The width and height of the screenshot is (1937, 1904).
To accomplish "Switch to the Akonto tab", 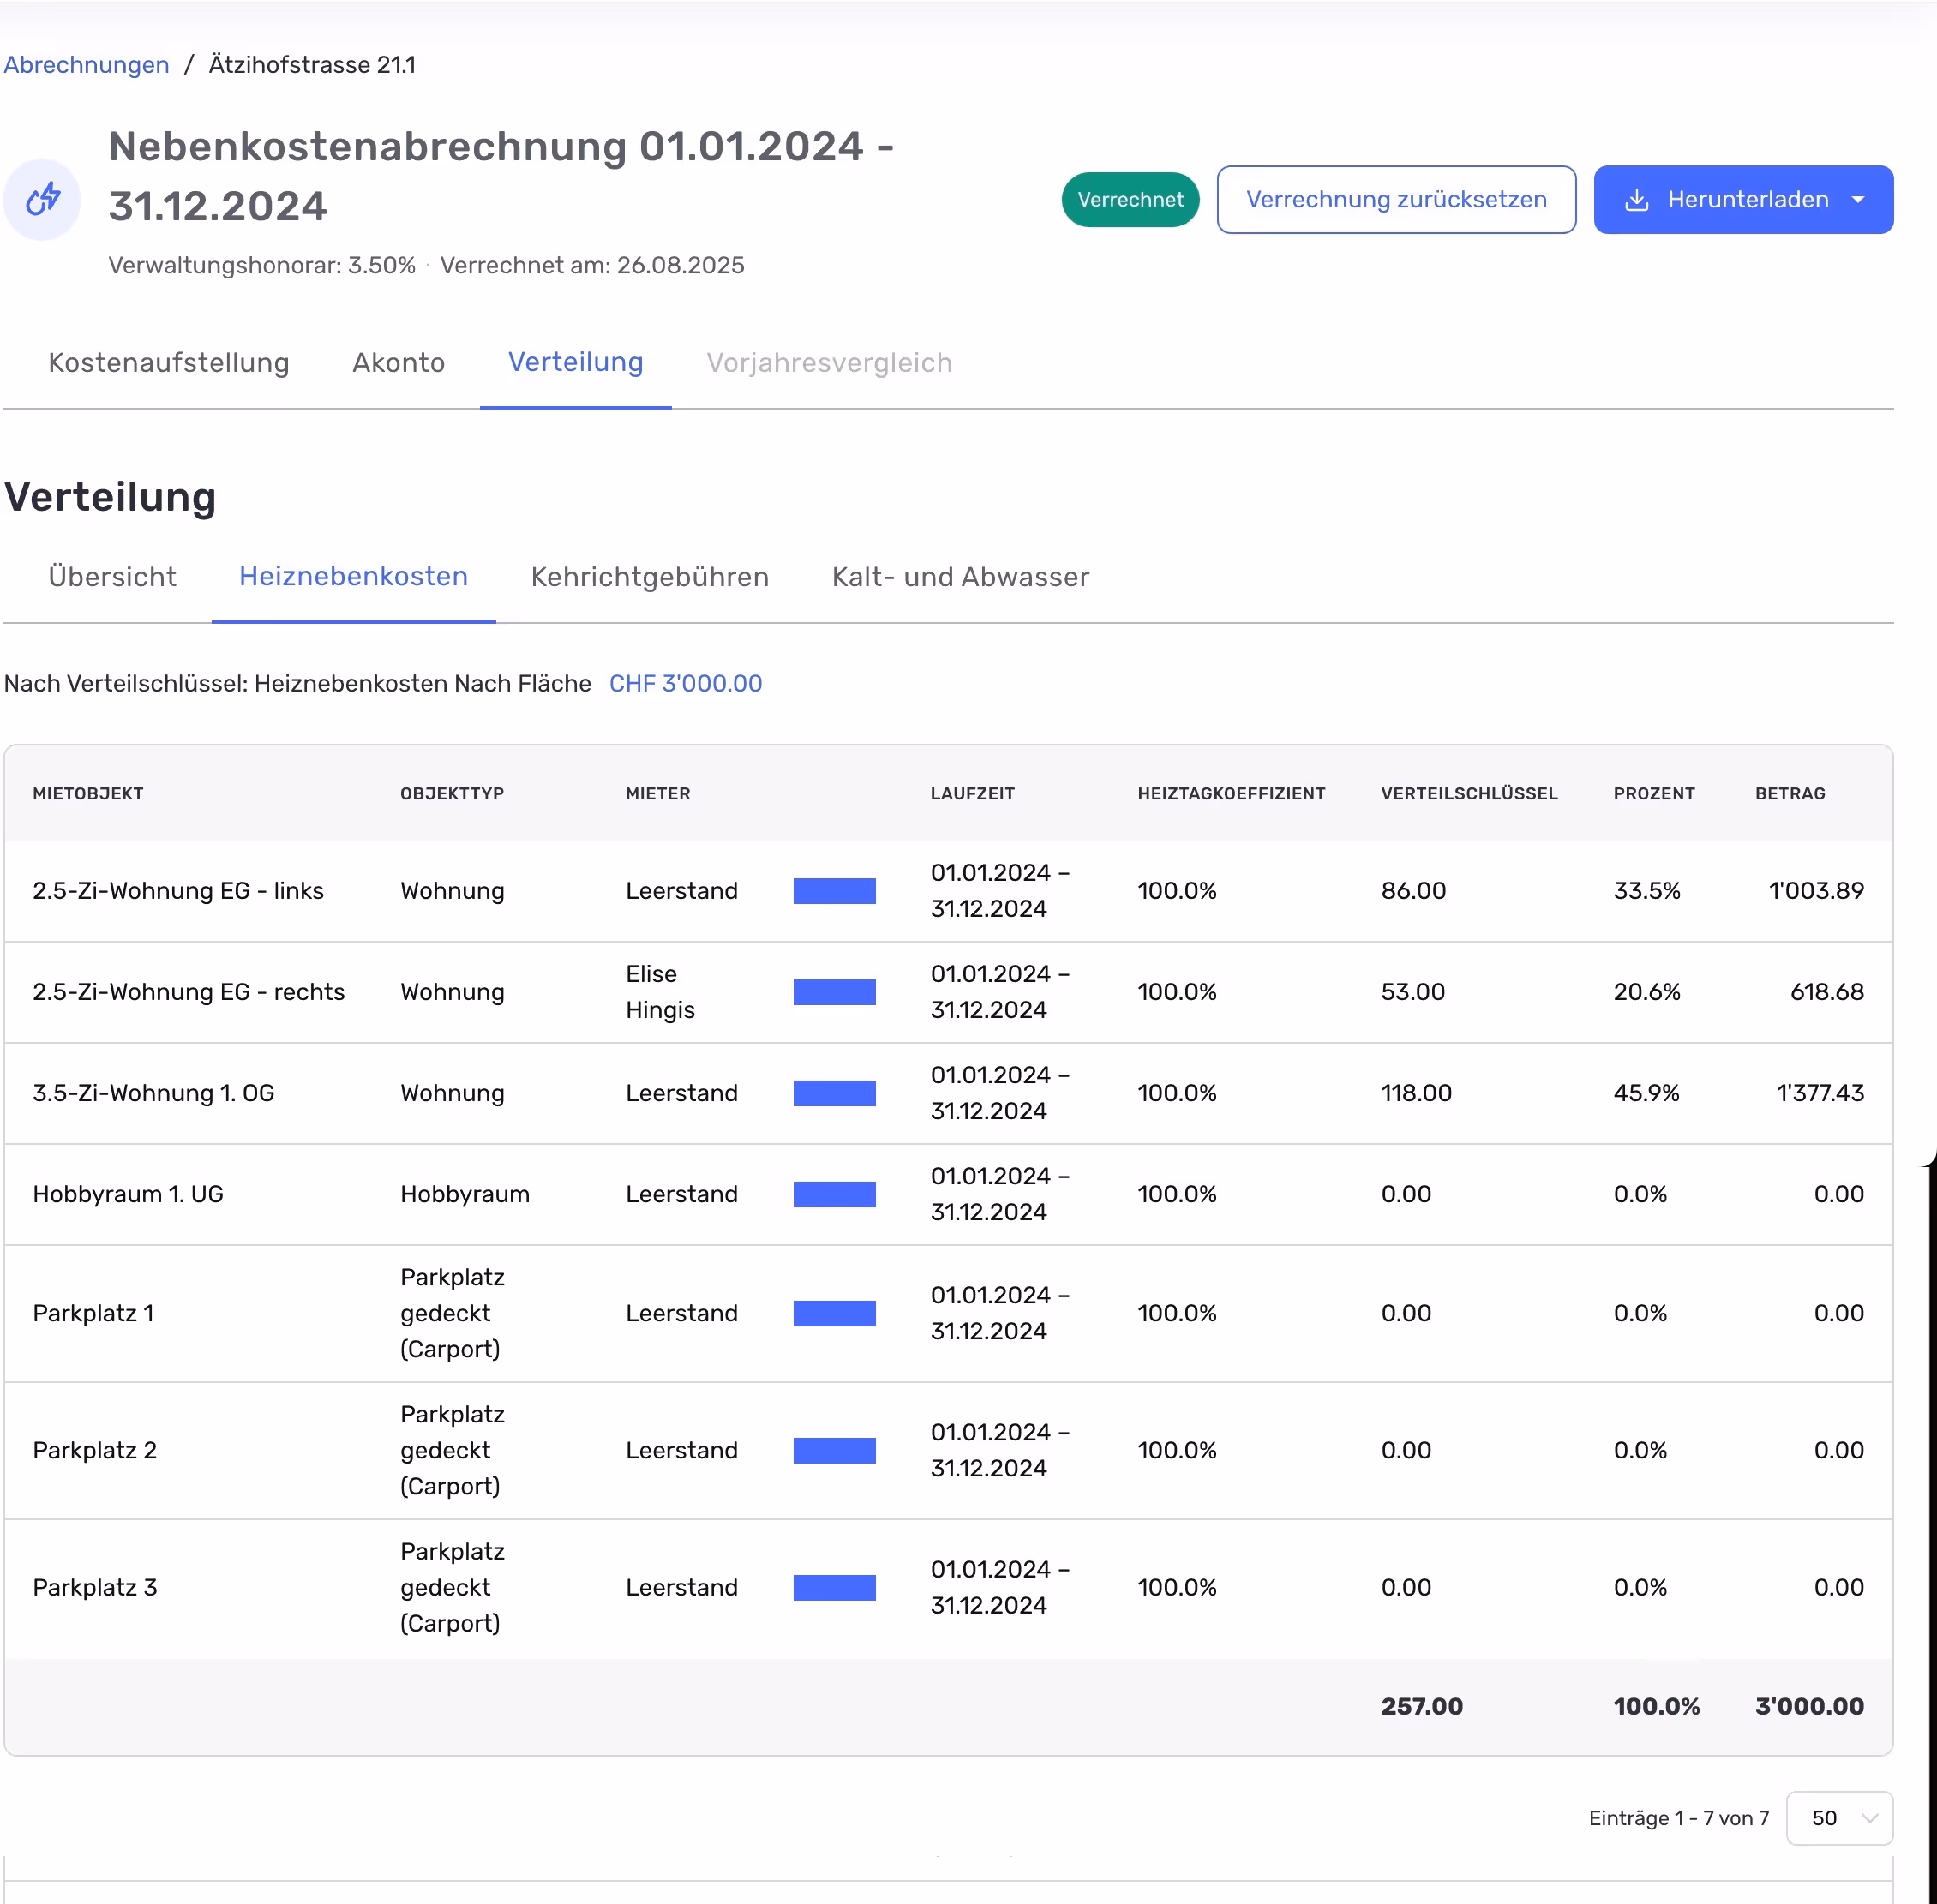I will (398, 362).
